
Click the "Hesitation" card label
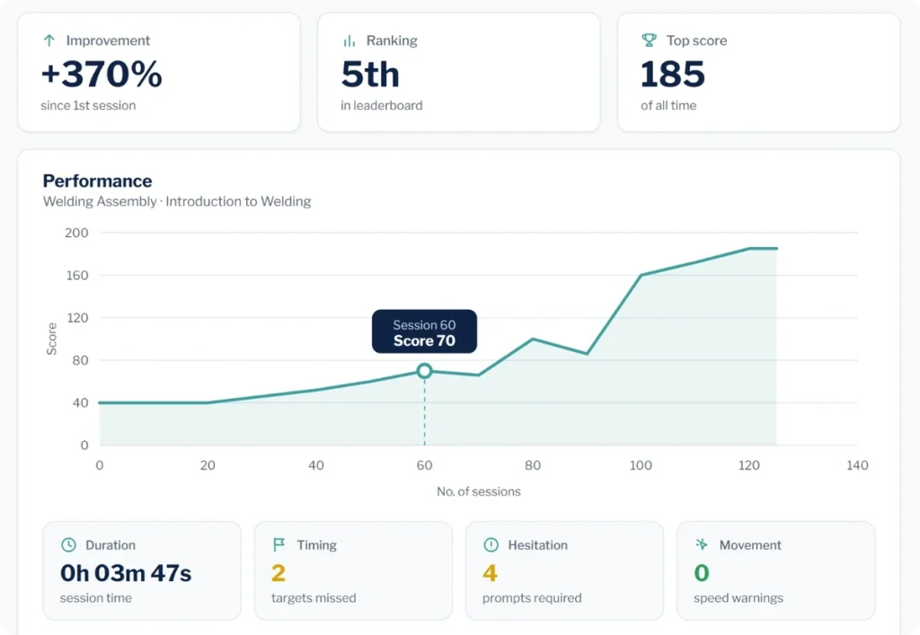537,544
